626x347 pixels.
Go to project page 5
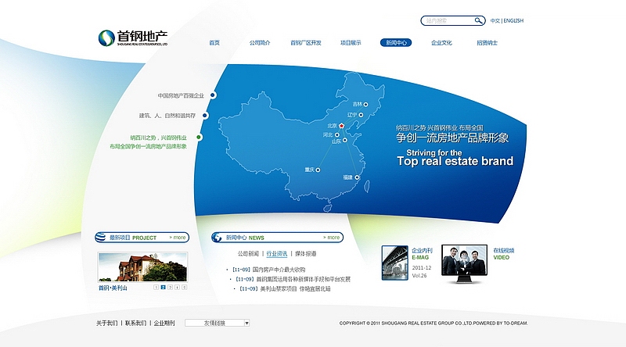[x=184, y=287]
